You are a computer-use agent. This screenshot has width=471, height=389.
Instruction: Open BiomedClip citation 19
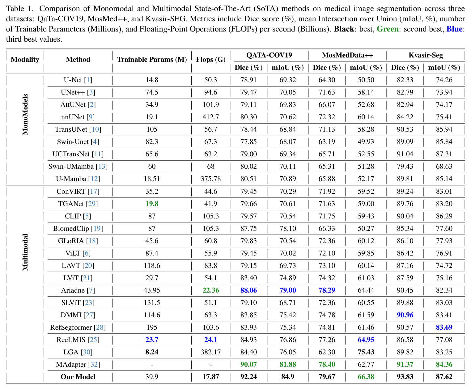[97, 229]
